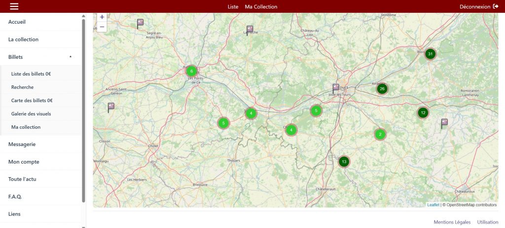The height and width of the screenshot is (228, 505).
Task: Collapse the Billets submenu
Action: 70,57
